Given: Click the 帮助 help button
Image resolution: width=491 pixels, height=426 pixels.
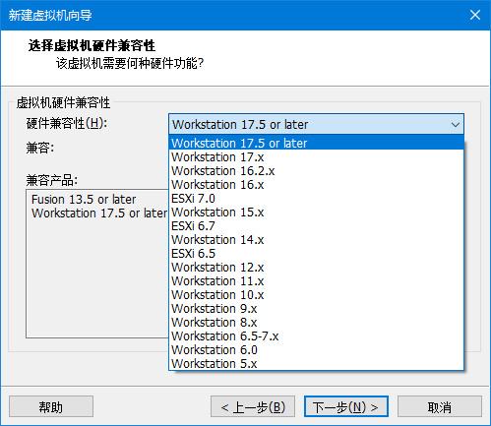Looking at the screenshot, I should coord(51,406).
